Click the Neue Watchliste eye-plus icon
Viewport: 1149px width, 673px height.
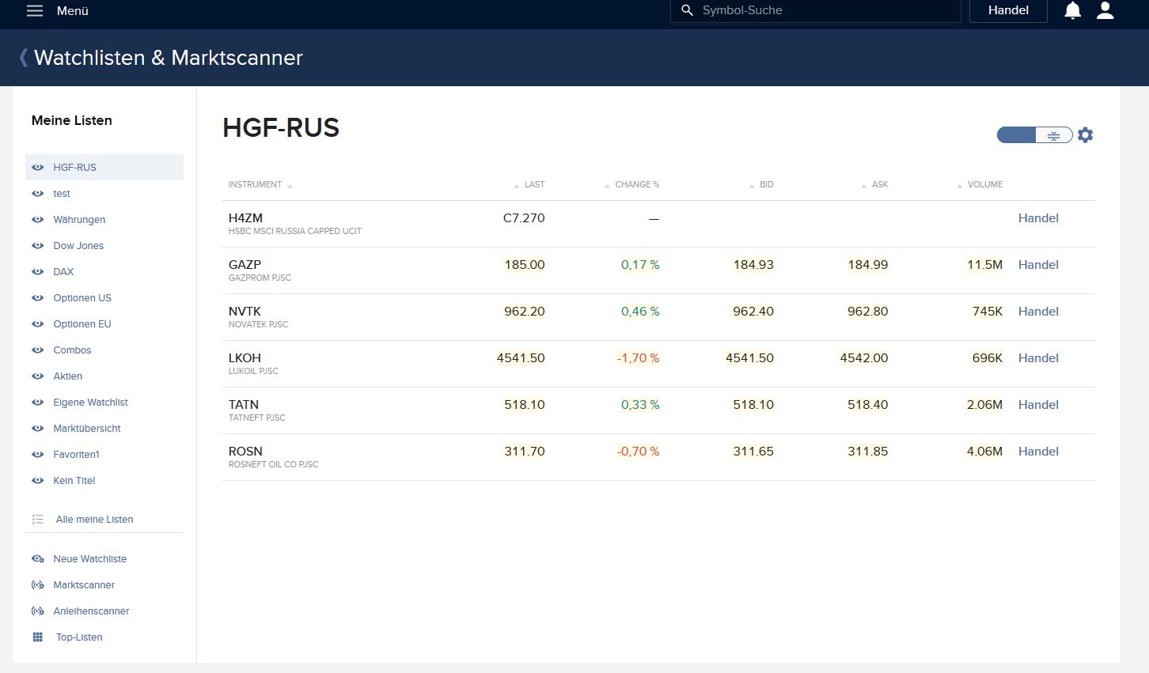[x=37, y=559]
